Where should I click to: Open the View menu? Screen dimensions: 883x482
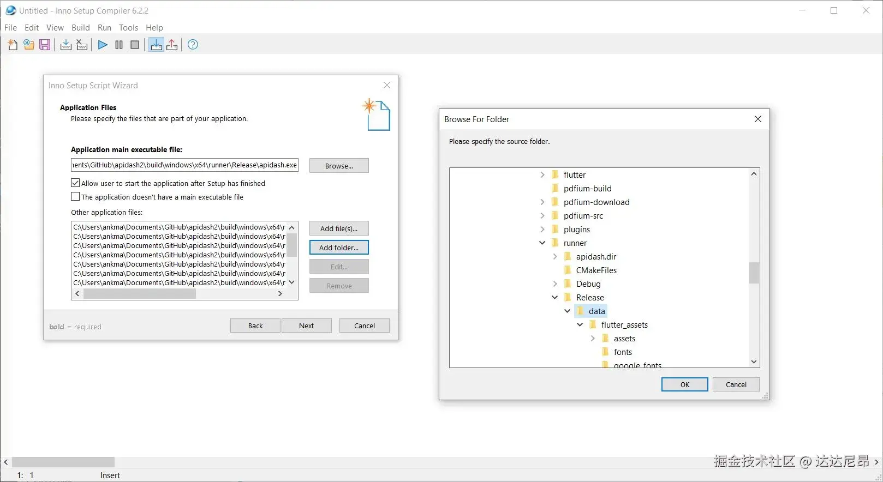coord(55,27)
